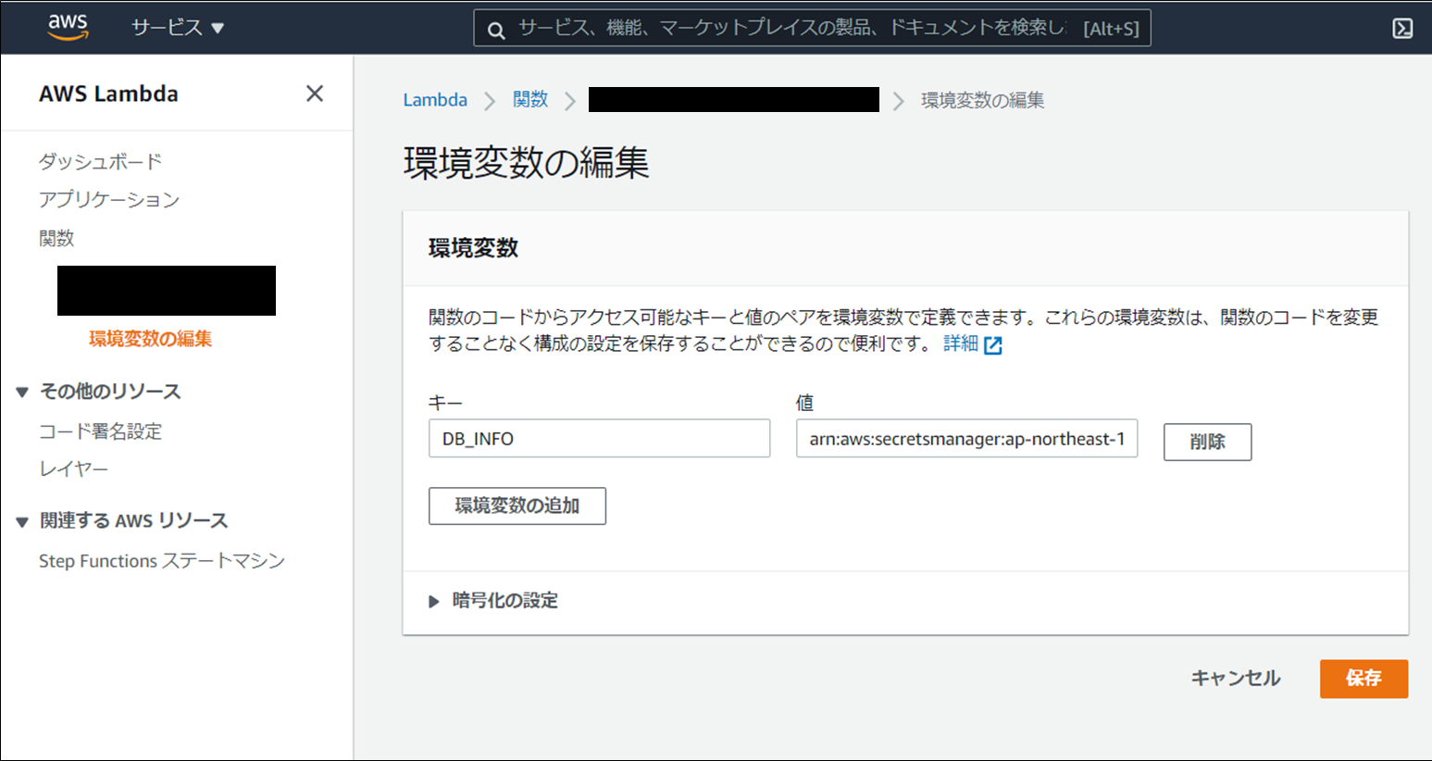Expand the 暗号化の設定 section
Image resolution: width=1432 pixels, height=761 pixels.
pos(493,601)
